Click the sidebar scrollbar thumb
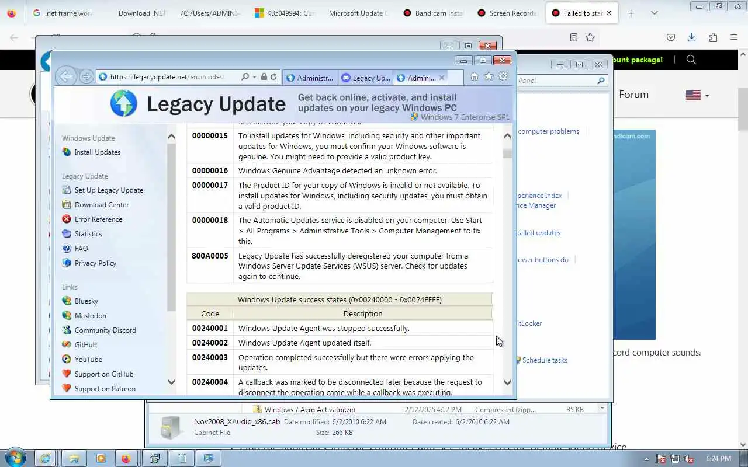This screenshot has width=748, height=467. pyautogui.click(x=171, y=226)
